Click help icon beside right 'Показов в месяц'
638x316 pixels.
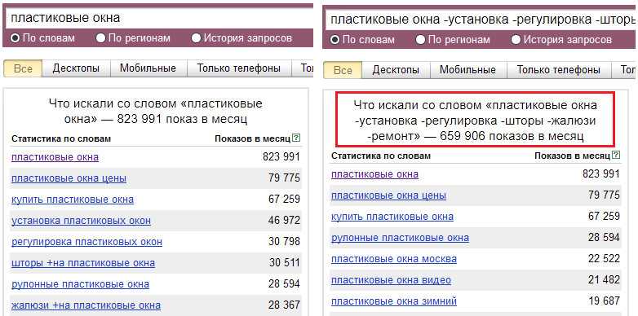pos(617,156)
